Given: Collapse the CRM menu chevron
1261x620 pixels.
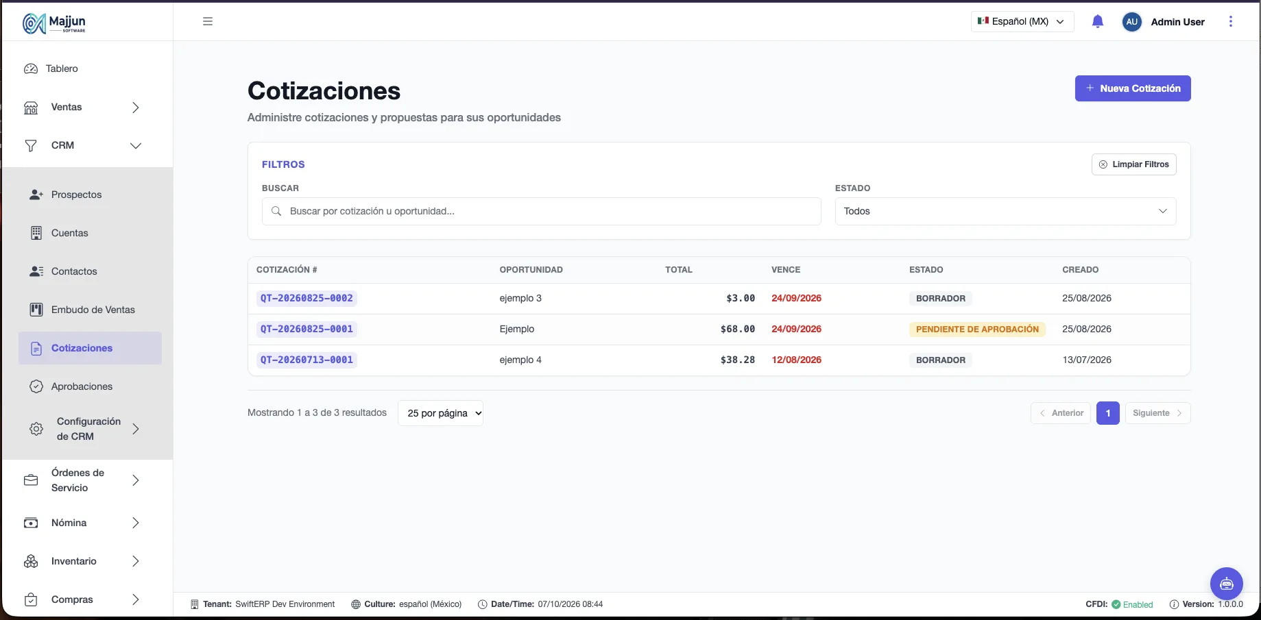Looking at the screenshot, I should [x=136, y=146].
